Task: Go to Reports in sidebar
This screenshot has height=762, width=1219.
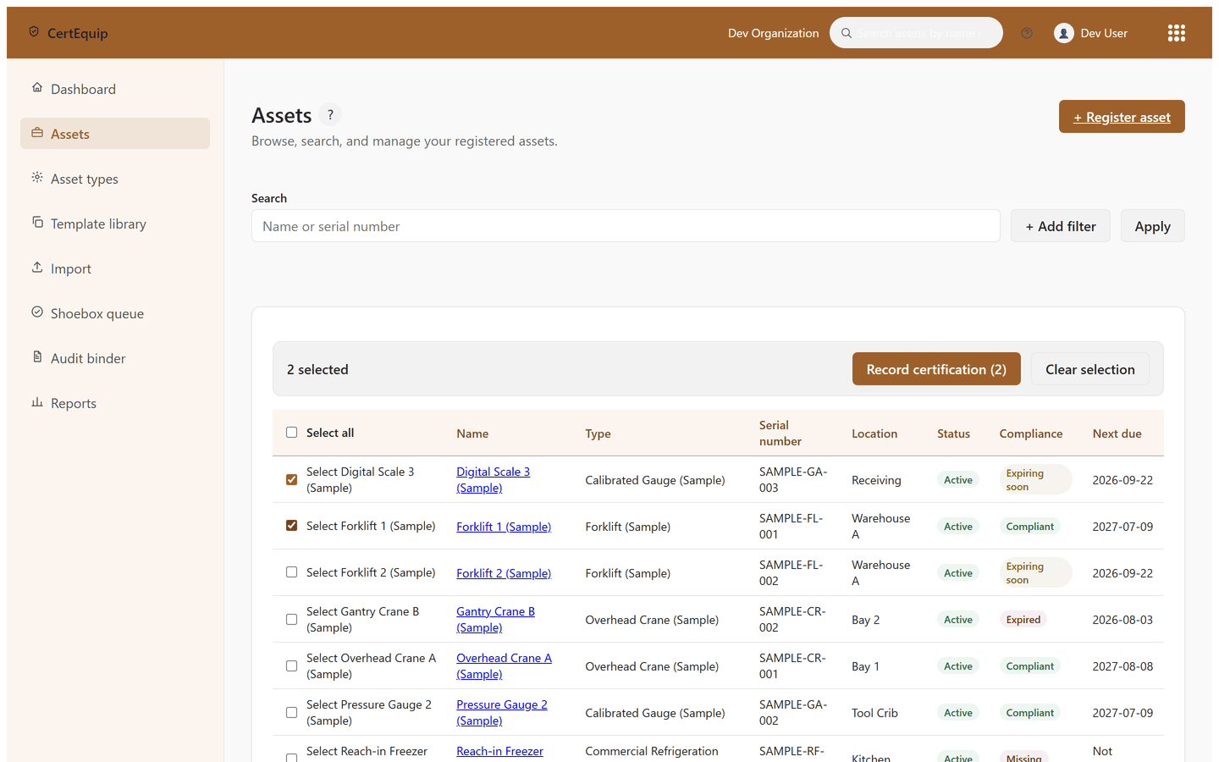Action: pos(115,403)
